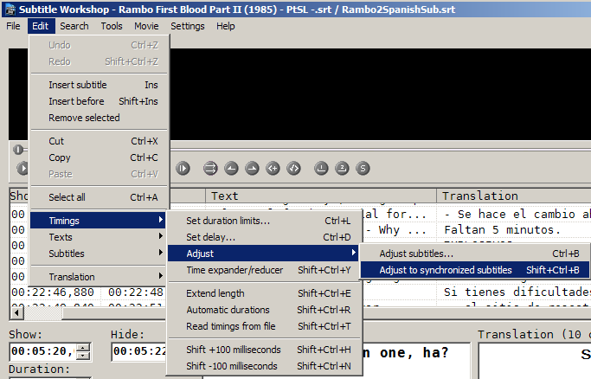Image resolution: width=591 pixels, height=379 pixels.
Task: Select Adjust to synchronized subtitles
Action: click(x=475, y=270)
